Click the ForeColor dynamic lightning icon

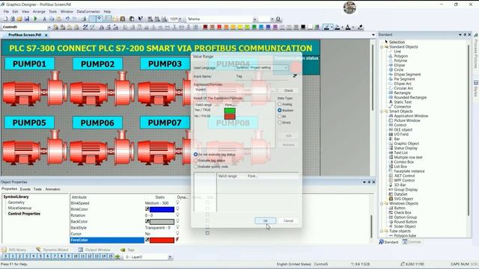(177, 240)
